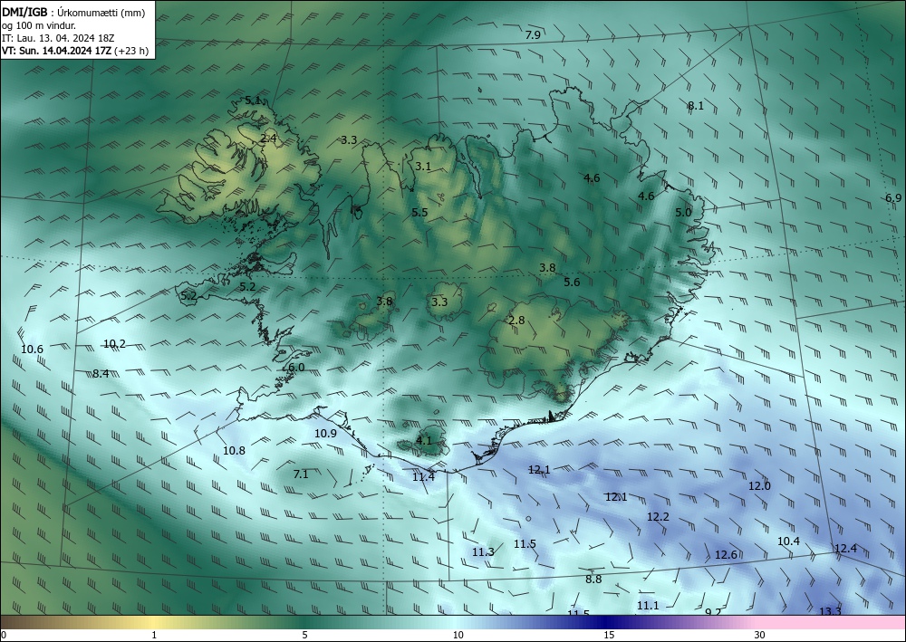Screen dimensions: 906x642
Task: Click the '0' tick label on the color scale
Action: (x=4, y=636)
